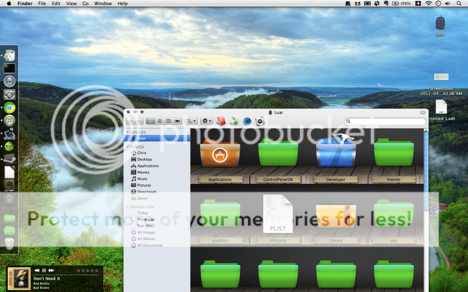Pause the playing song in music widget
This screenshot has height=292, width=468.
pos(44,271)
